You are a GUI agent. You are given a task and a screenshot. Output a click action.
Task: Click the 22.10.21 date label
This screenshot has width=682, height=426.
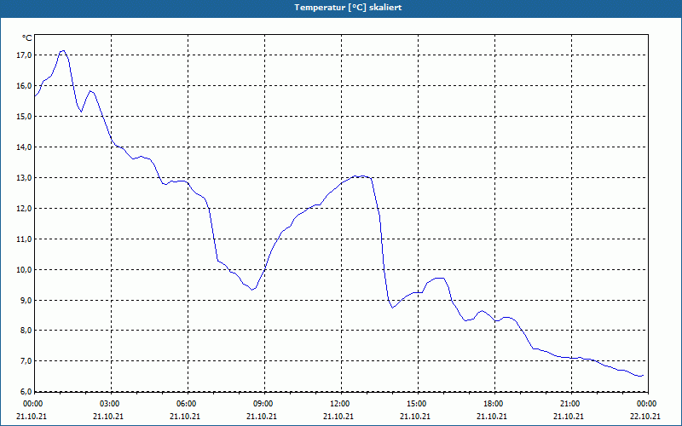645,417
